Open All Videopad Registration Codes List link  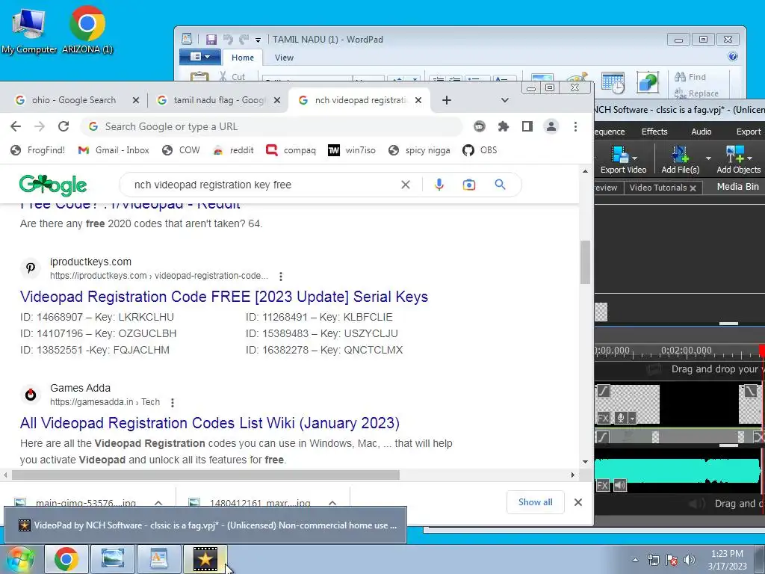[x=210, y=423]
